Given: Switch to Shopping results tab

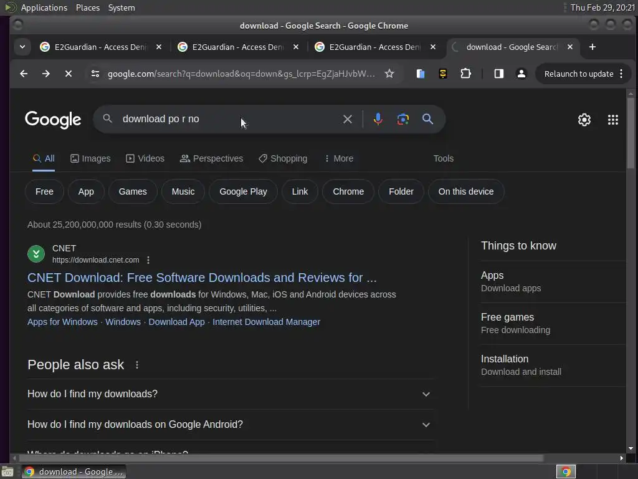Looking at the screenshot, I should click(x=283, y=158).
